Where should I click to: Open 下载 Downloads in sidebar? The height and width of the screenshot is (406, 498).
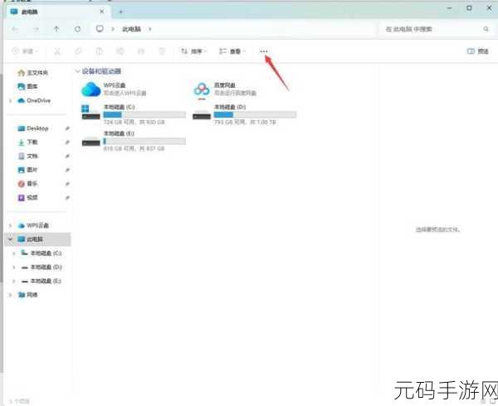point(27,143)
